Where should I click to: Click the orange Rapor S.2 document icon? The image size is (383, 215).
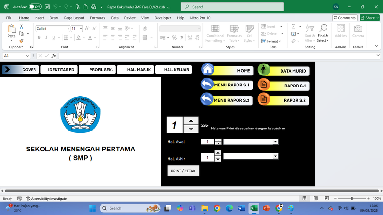click(x=264, y=99)
